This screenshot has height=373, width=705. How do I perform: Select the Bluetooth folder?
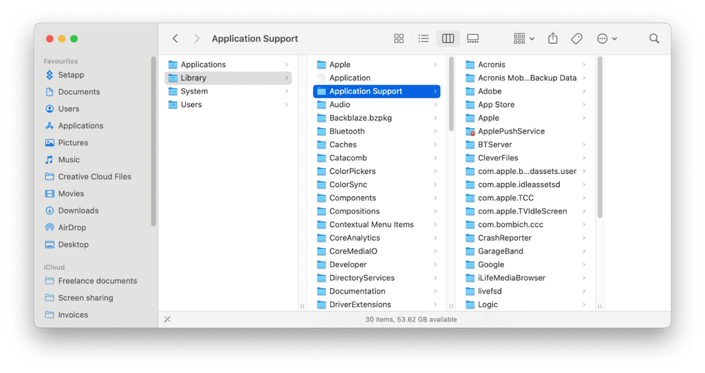click(x=377, y=131)
